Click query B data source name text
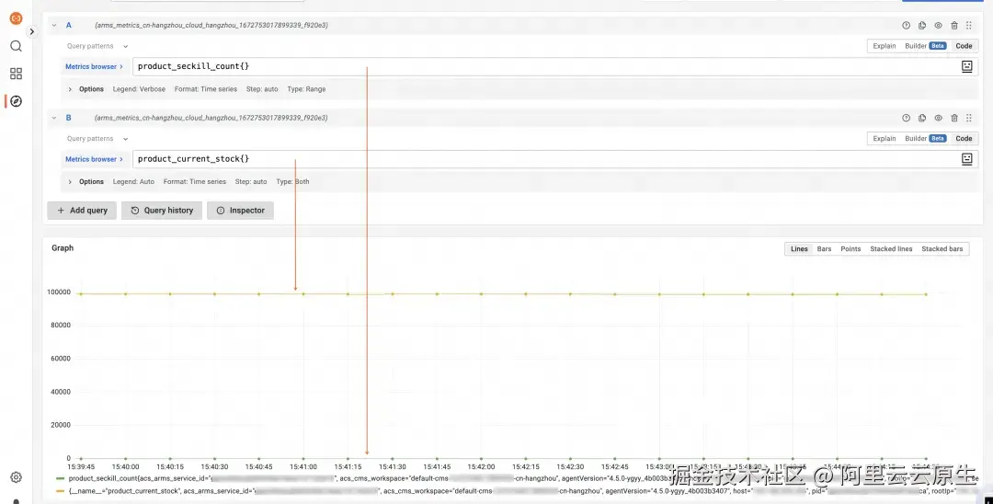 tap(211, 118)
